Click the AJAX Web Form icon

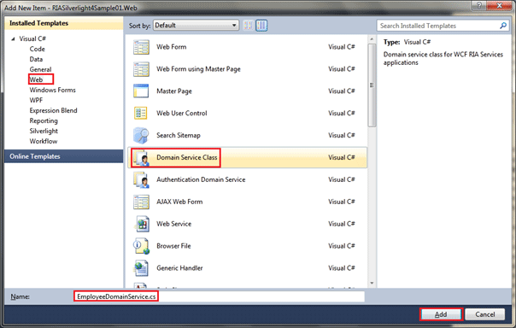pos(141,202)
